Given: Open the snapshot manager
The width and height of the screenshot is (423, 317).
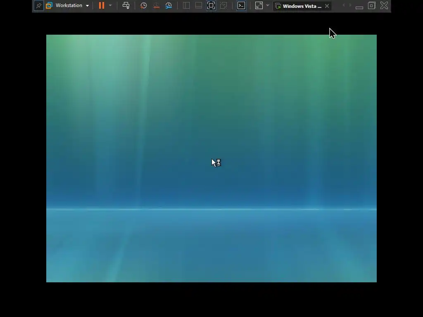Looking at the screenshot, I should click(x=169, y=5).
